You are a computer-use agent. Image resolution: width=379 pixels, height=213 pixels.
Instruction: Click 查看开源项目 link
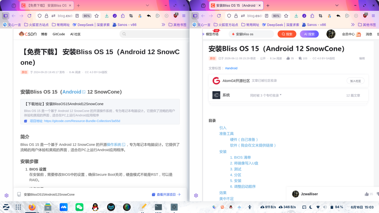coord(166,194)
